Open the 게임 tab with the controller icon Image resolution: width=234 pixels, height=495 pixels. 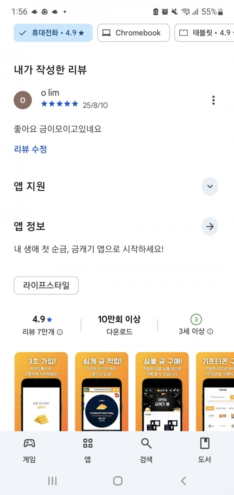(29, 443)
